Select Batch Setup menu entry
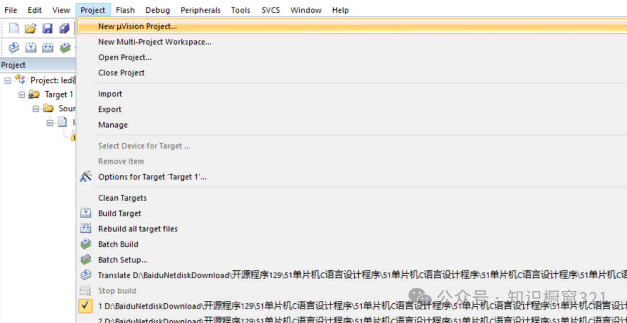 (x=122, y=260)
